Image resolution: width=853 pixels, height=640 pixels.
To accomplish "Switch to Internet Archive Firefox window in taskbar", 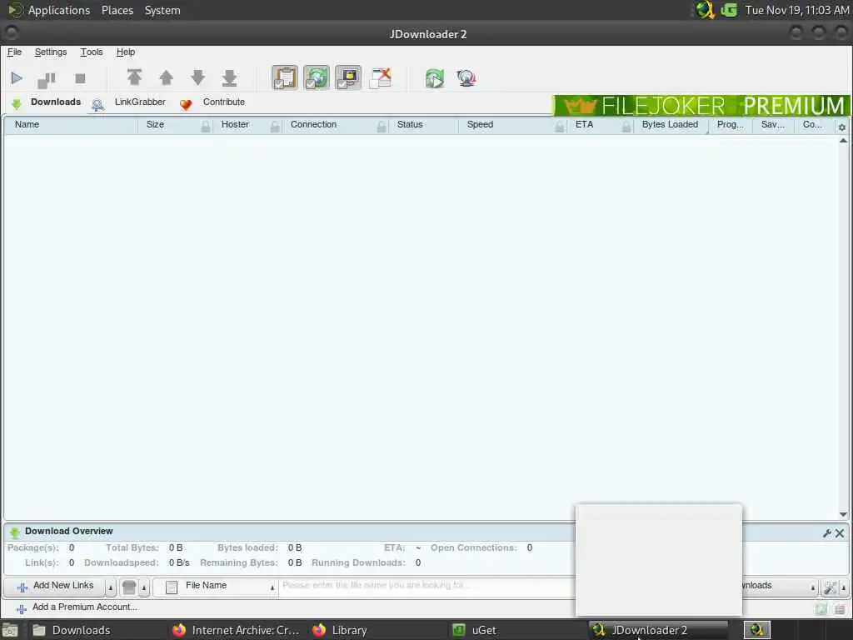I will [236, 630].
